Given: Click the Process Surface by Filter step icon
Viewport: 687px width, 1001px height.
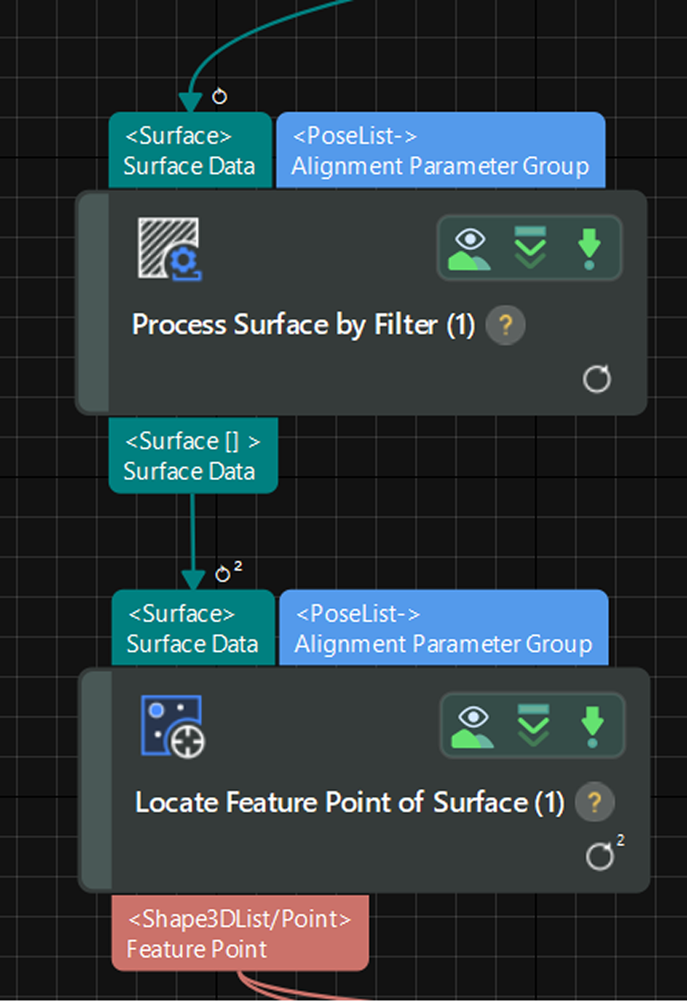Looking at the screenshot, I should 169,249.
